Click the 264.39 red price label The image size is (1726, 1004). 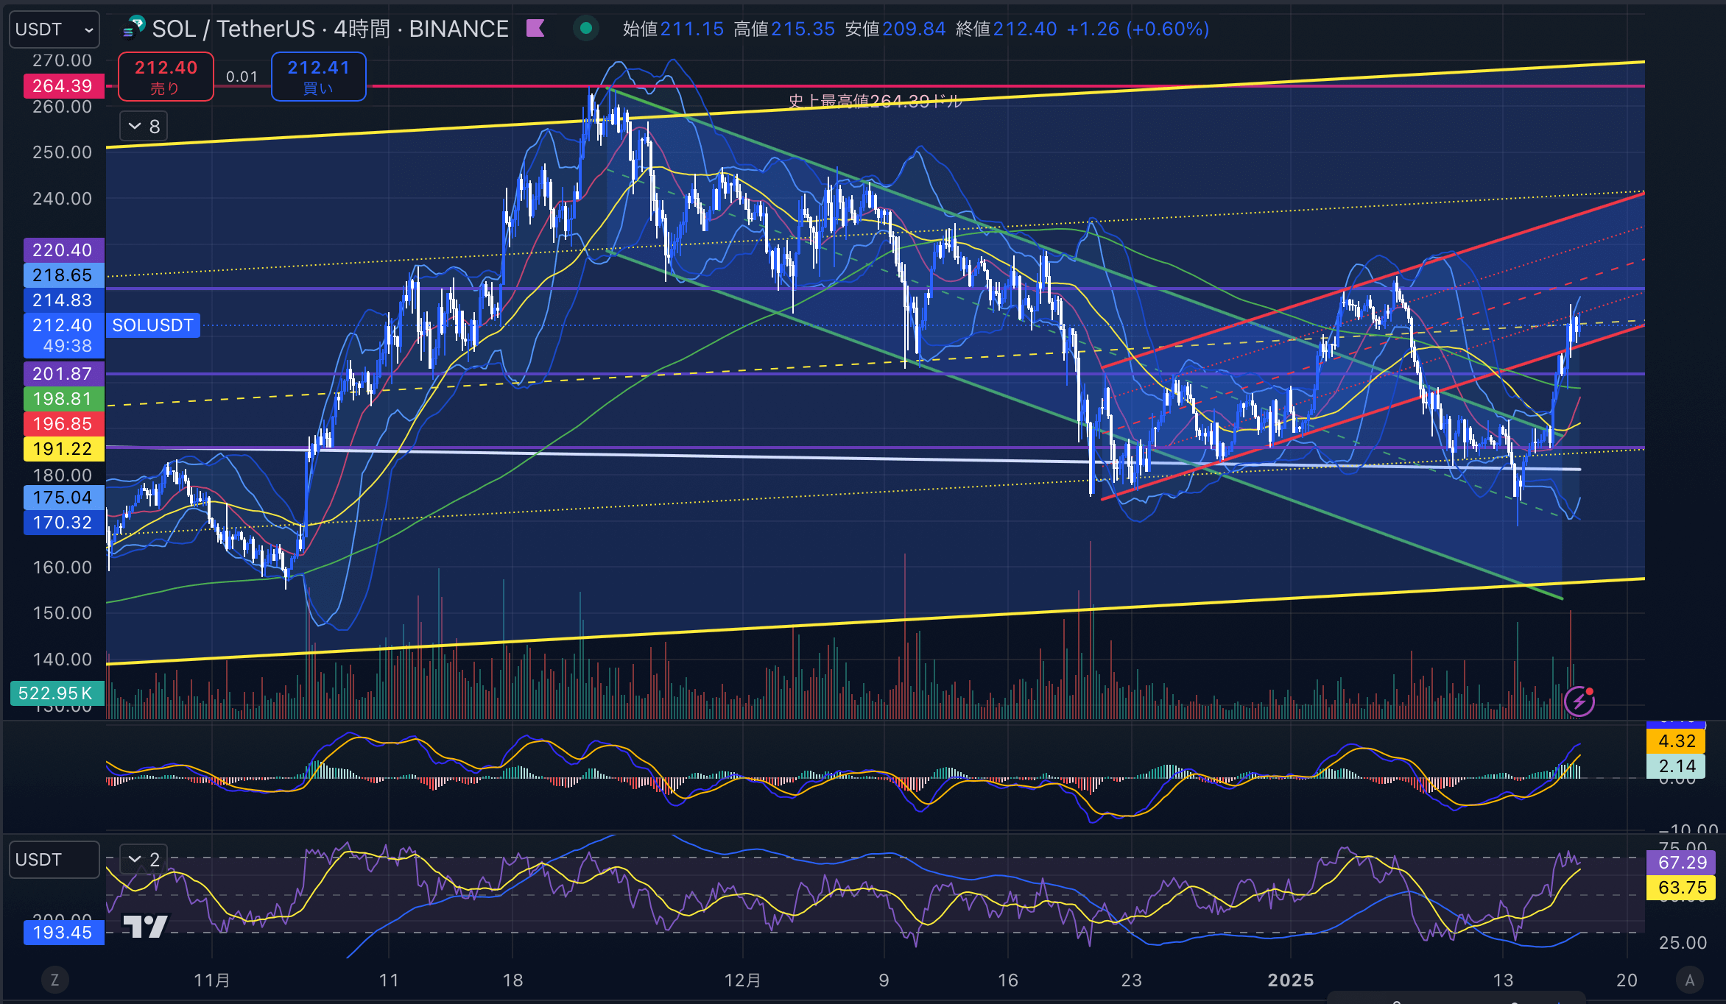coord(63,86)
